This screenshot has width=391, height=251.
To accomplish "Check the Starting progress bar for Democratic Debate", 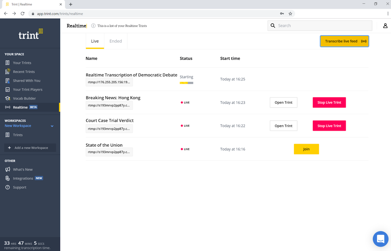I will click(186, 83).
